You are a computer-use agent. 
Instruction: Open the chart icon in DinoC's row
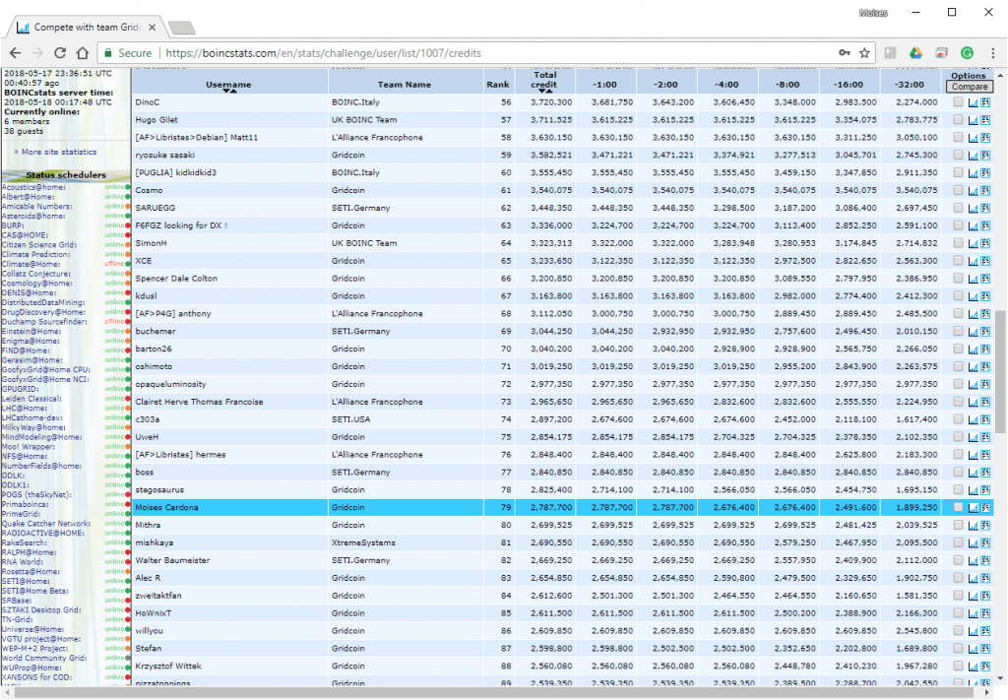(x=973, y=102)
